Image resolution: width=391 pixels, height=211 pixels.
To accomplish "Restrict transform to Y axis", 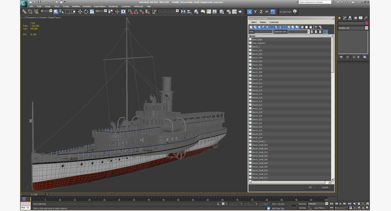I will tap(255, 12).
